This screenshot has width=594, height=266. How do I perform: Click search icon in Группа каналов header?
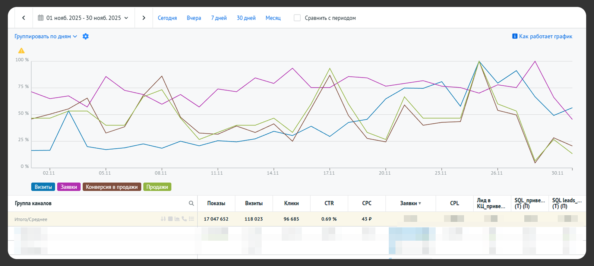[x=191, y=203]
